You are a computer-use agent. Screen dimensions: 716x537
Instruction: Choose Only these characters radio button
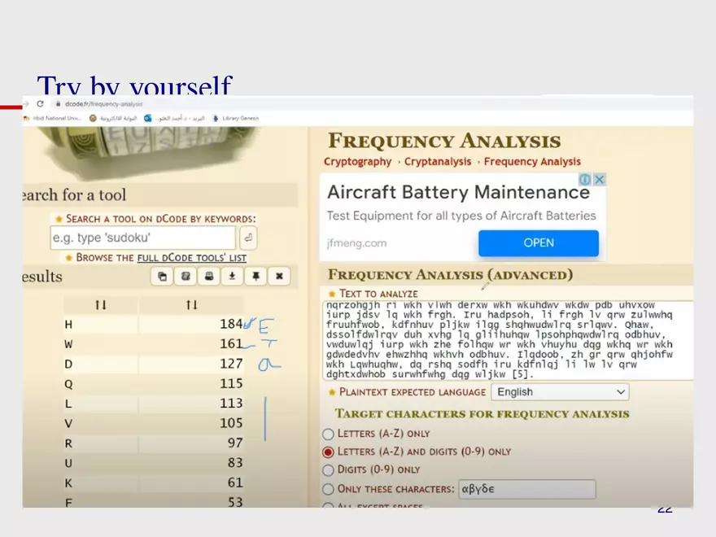329,489
